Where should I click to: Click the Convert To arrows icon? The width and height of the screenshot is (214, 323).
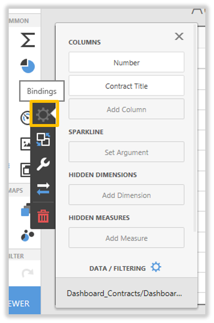(43, 189)
